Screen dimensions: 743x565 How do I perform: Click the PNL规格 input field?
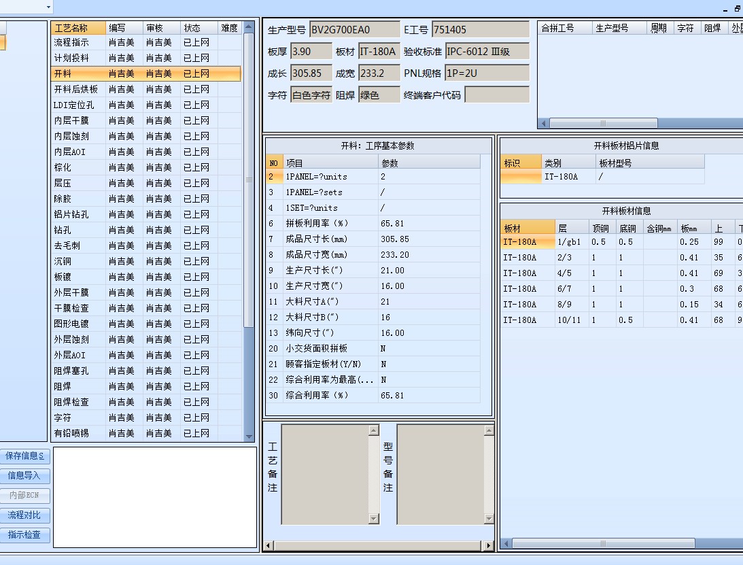pyautogui.click(x=487, y=73)
